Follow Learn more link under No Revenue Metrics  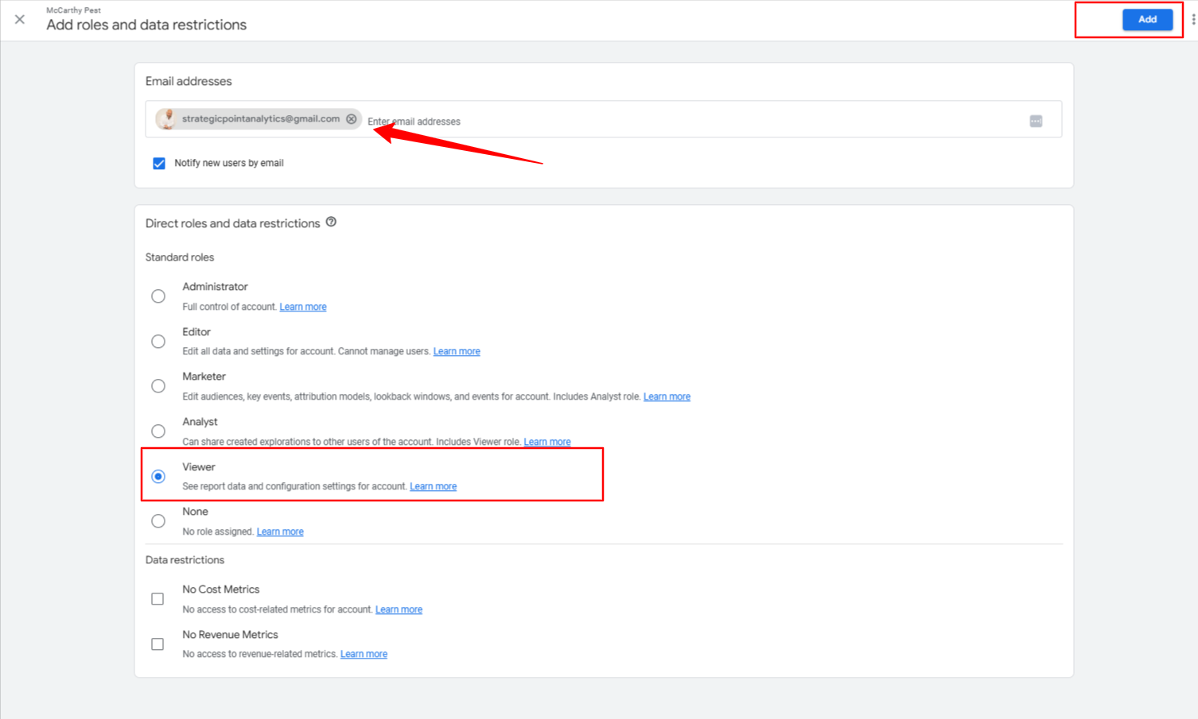coord(364,654)
